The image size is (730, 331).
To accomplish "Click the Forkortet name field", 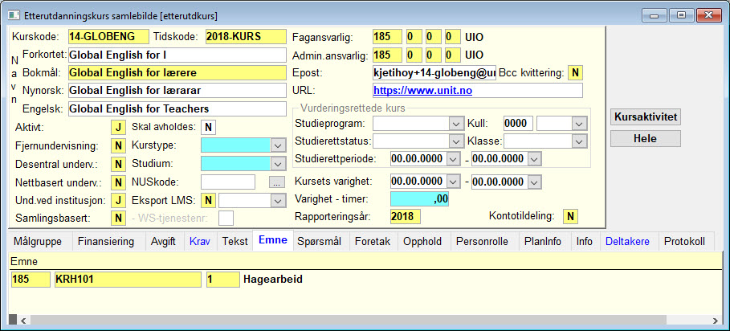I will [177, 55].
